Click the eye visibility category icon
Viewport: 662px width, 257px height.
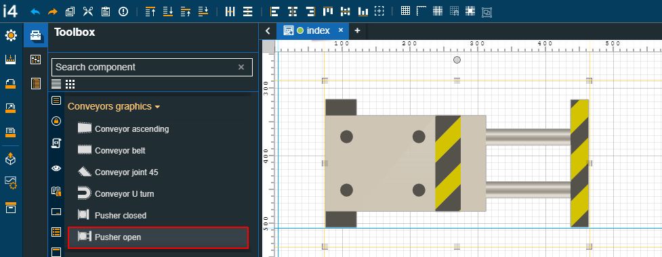(56, 168)
